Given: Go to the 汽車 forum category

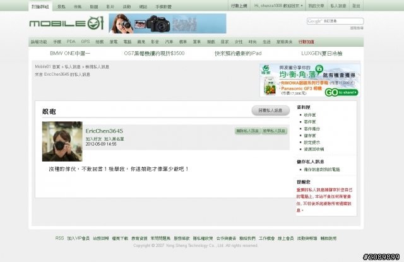Looking at the screenshot, I should [169, 42].
